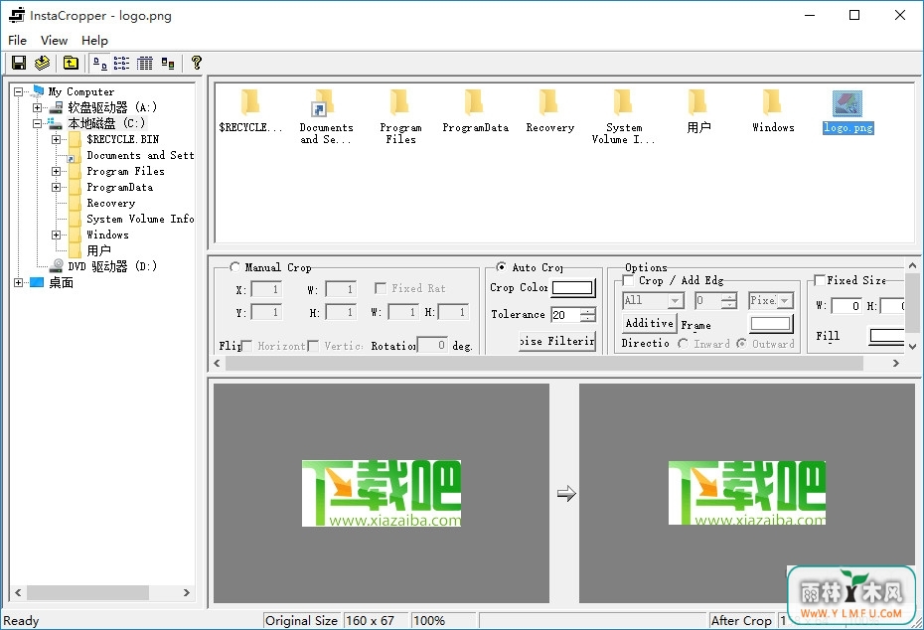Select the logo.png file icon
This screenshot has height=630, width=924.
(847, 103)
